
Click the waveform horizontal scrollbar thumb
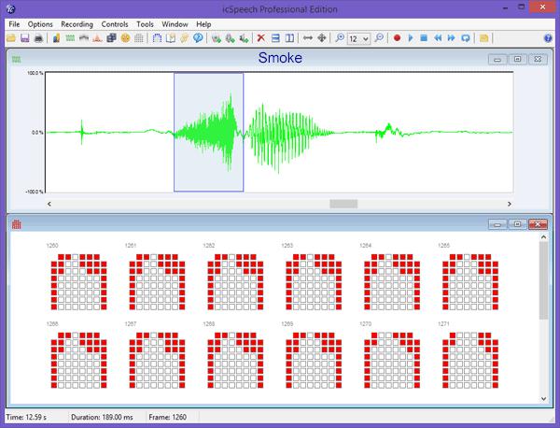point(343,203)
